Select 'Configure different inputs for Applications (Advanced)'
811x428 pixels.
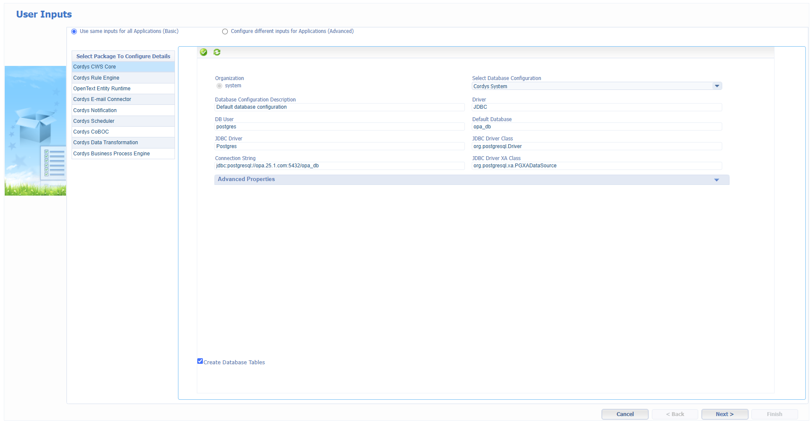click(225, 32)
